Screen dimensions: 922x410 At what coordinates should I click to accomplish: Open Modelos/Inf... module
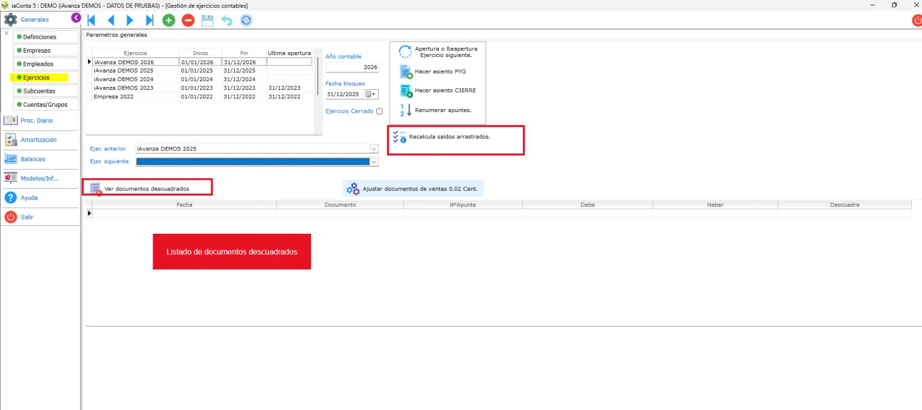[40, 178]
